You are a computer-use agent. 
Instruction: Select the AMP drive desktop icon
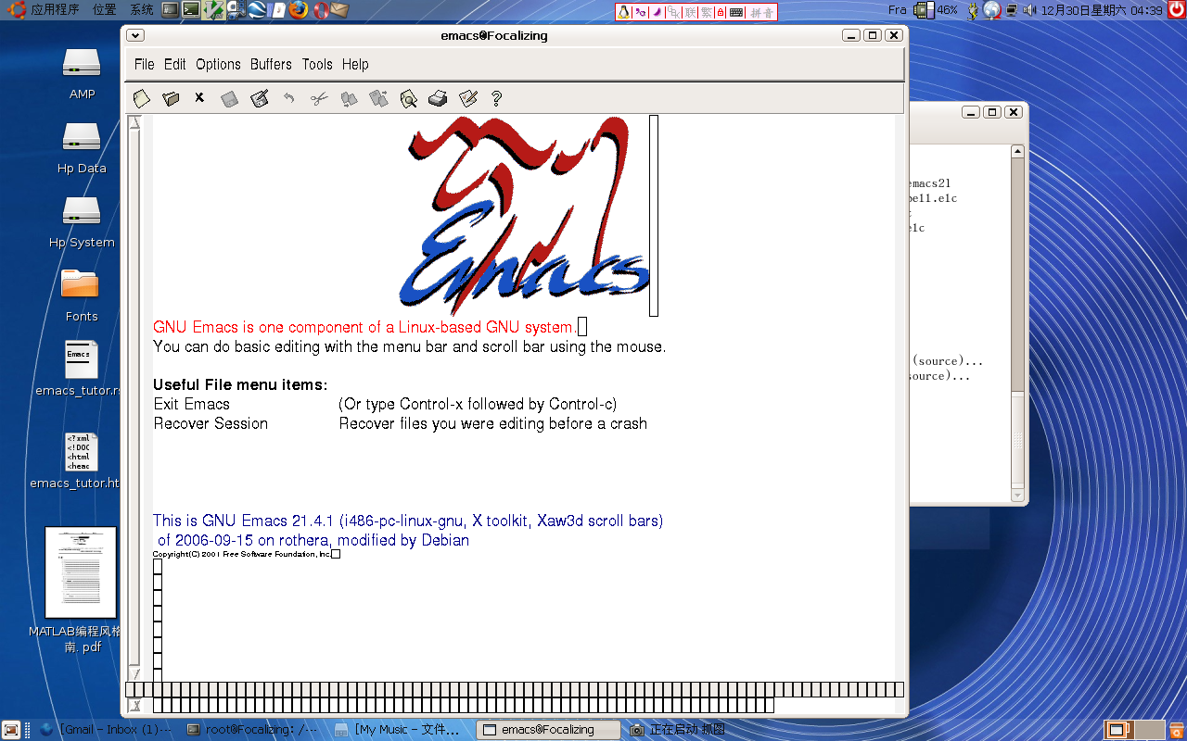[x=82, y=73]
